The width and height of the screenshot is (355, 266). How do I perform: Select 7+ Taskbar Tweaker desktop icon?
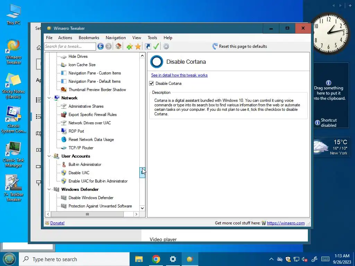[x=14, y=188]
